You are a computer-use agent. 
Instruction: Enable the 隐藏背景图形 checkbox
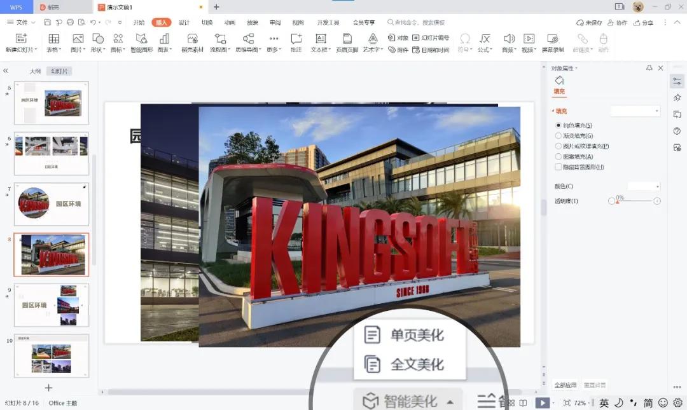[559, 168]
